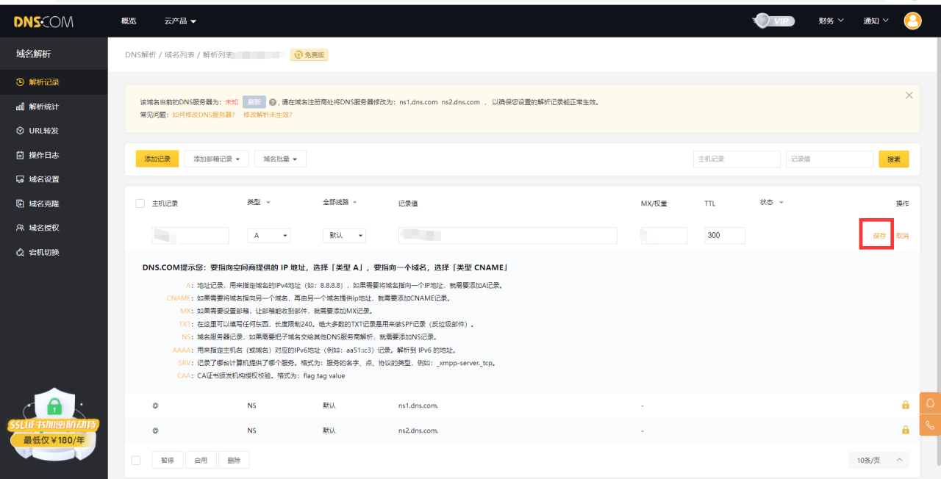Toggle the select-all checkbox beside 主机记录 header
The height and width of the screenshot is (479, 941).
tap(140, 204)
